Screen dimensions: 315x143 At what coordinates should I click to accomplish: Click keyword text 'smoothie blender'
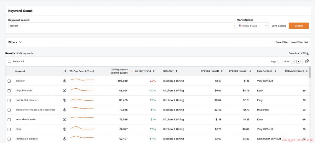(26, 119)
